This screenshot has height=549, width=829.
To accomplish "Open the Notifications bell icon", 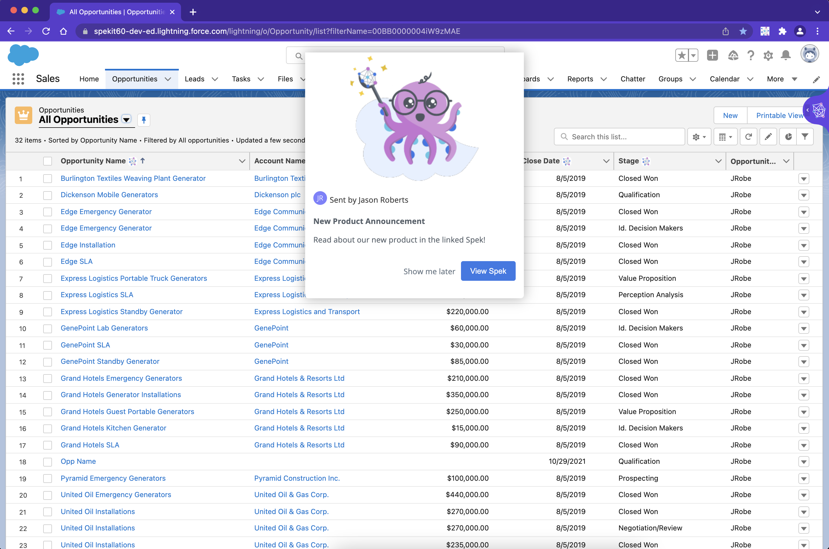I will [786, 55].
